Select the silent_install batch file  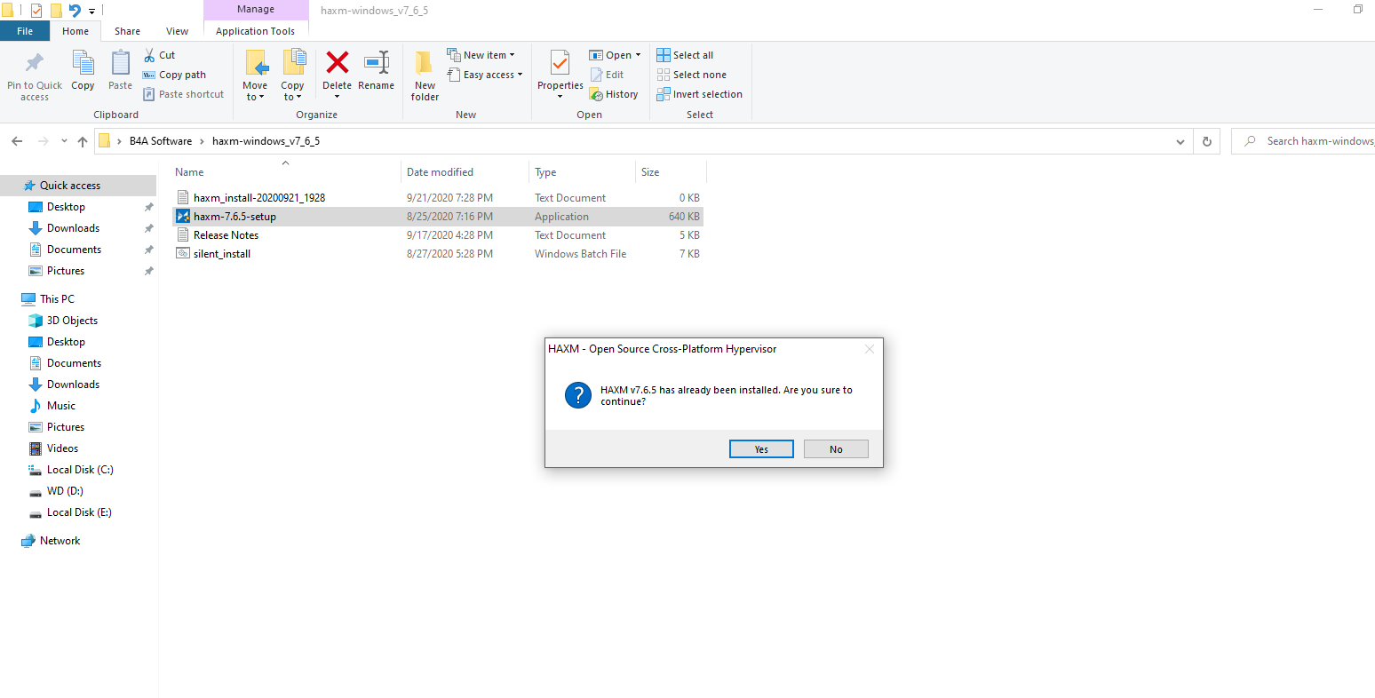pyautogui.click(x=437, y=254)
